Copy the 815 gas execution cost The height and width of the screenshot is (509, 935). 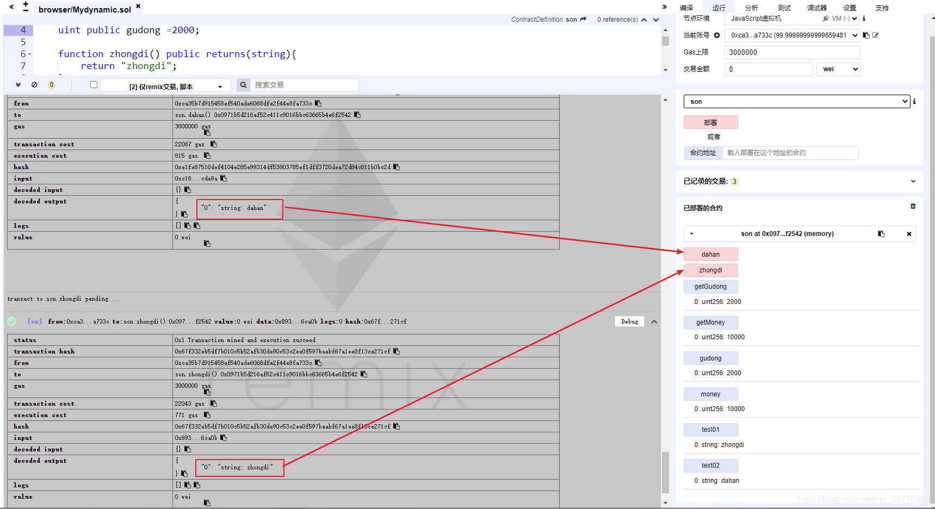pos(207,156)
